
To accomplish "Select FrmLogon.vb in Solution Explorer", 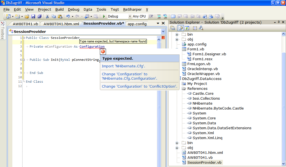I will click(199, 64).
